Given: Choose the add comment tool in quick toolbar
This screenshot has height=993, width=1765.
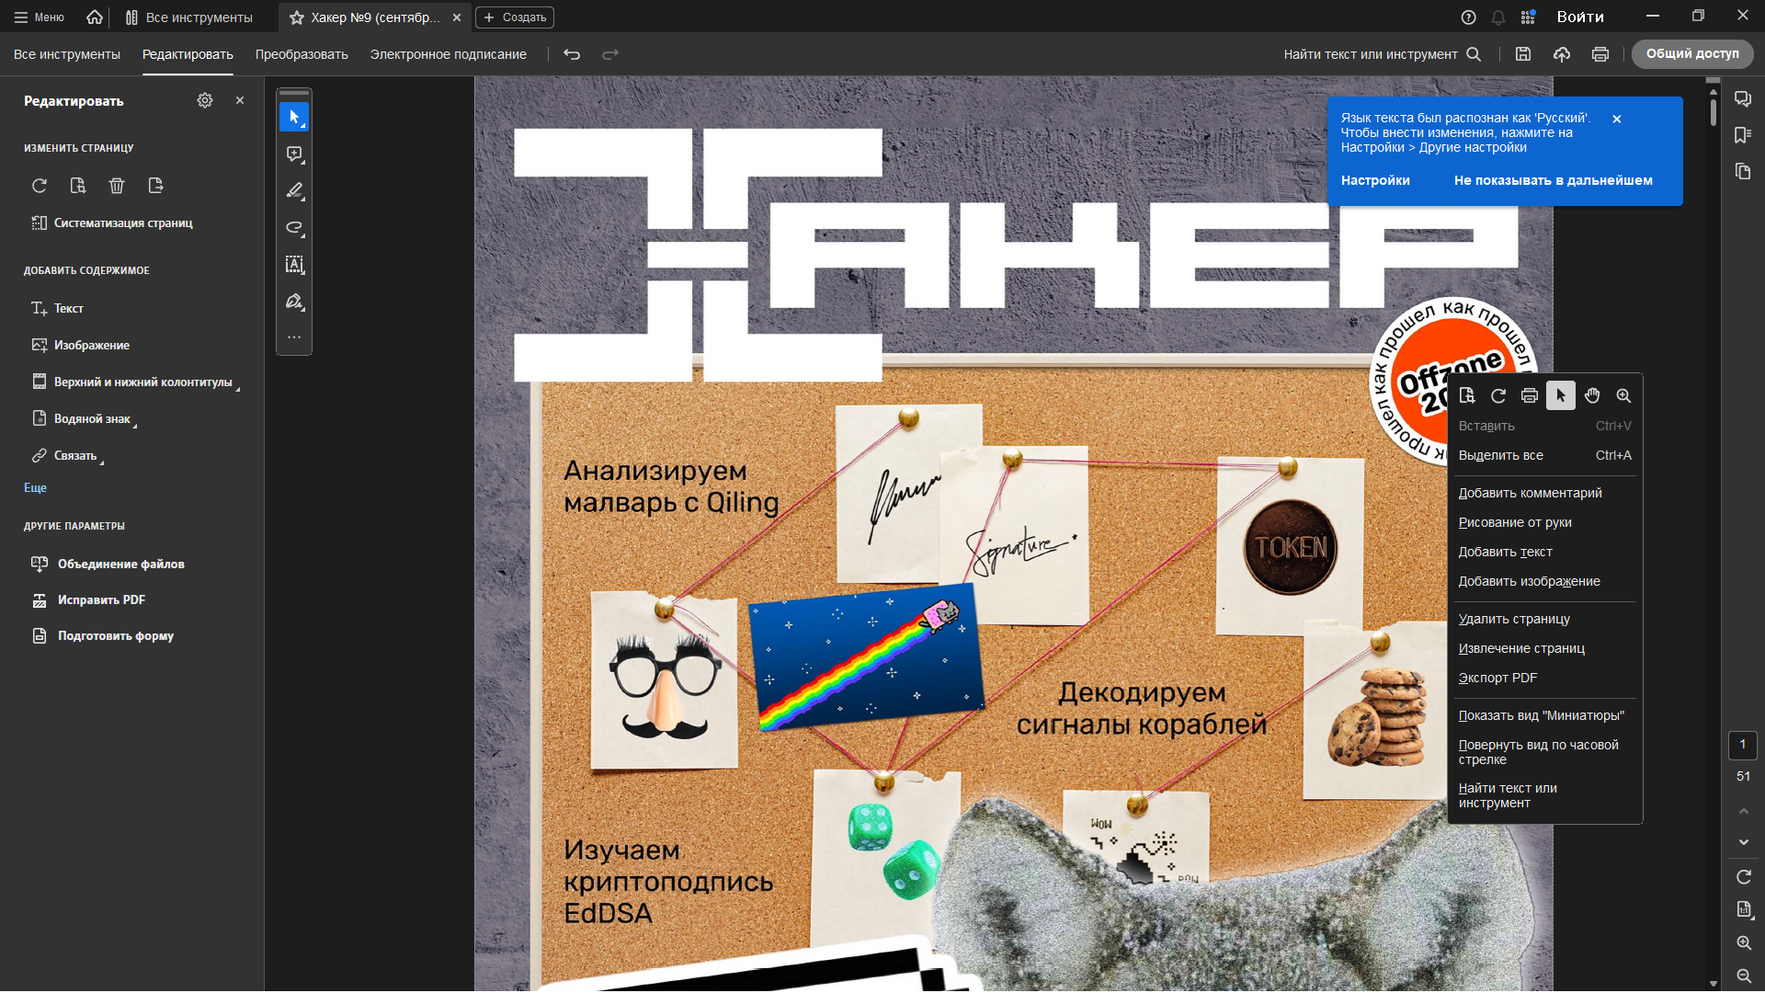Looking at the screenshot, I should point(294,154).
